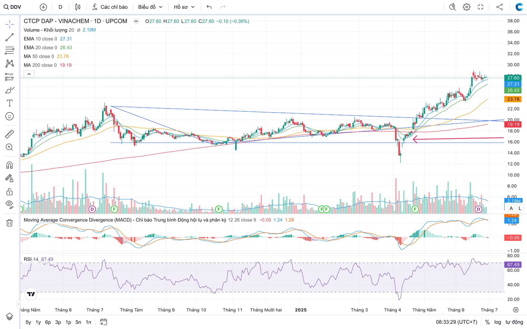Collapse the indicator legend chevron
Image resolution: width=527 pixels, height=329 pixels.
[x=29, y=74]
